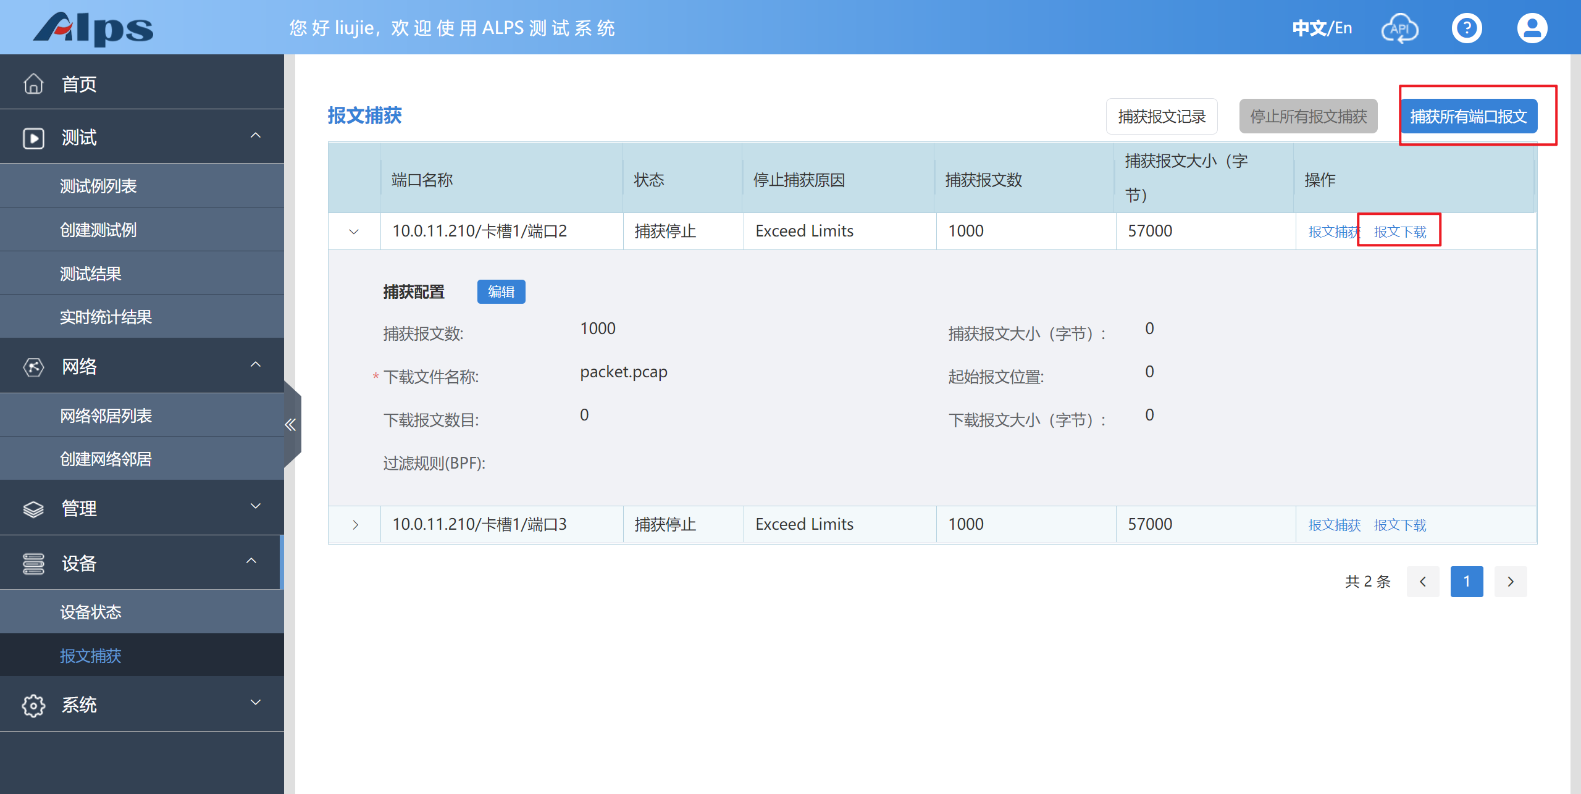Click the packet.pcap file name value
This screenshot has height=794, width=1581.
(x=624, y=372)
